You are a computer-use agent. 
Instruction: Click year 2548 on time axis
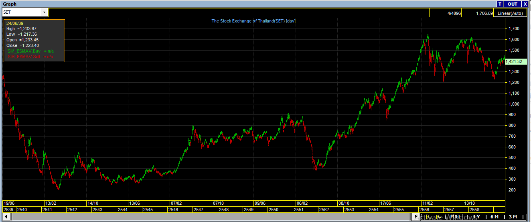click(x=223, y=210)
